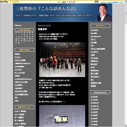Click the カテゴリー sidebar heading
Screen dimensions: 127x127
click(x=100, y=26)
